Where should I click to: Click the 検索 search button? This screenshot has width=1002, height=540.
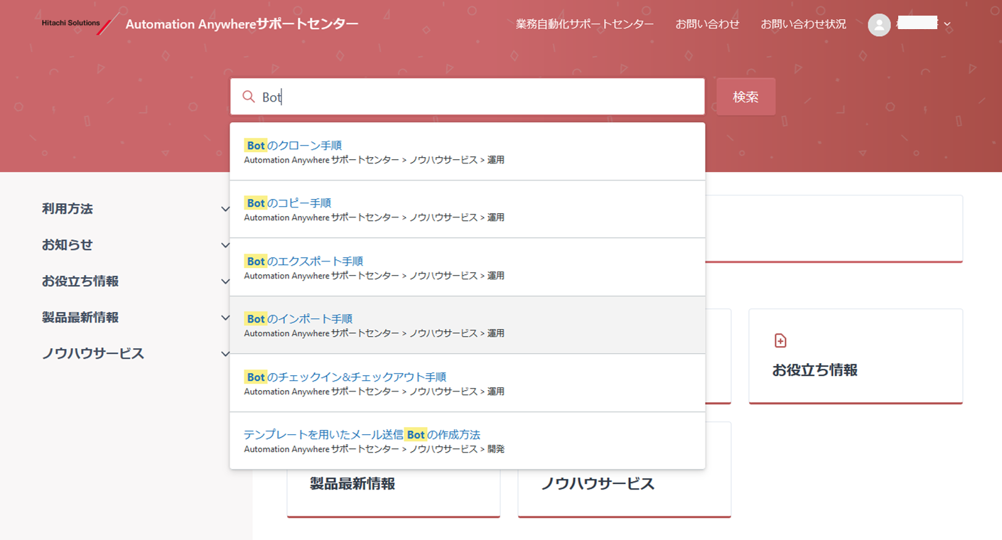coord(745,97)
